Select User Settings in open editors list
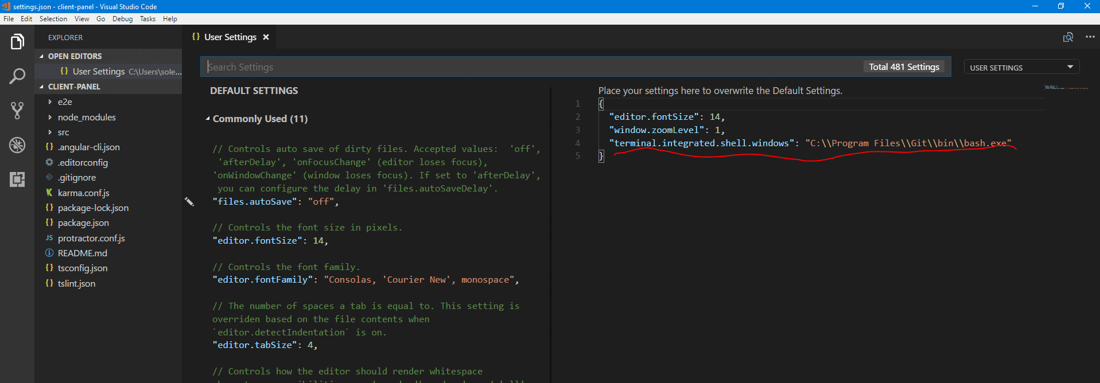This screenshot has width=1100, height=383. click(x=108, y=72)
